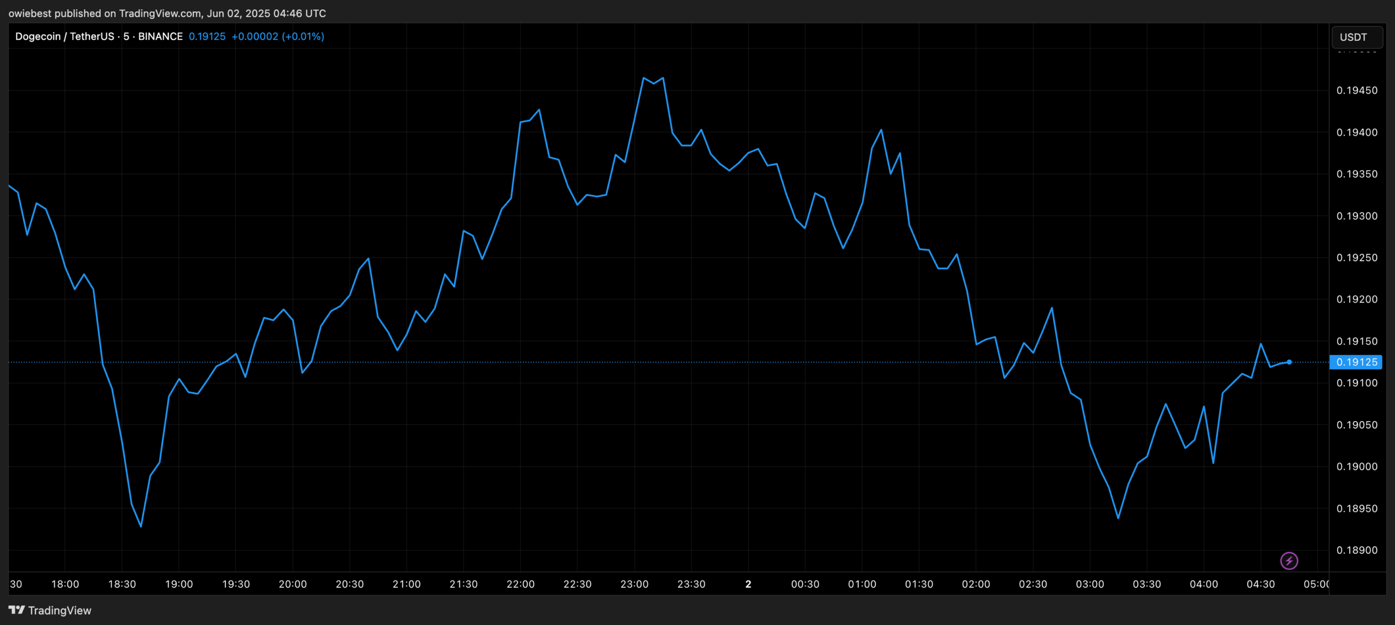
Task: Select the 0.19125 current price label
Action: (1356, 362)
